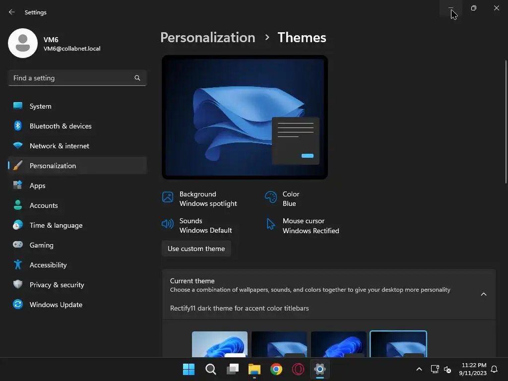This screenshot has height=381, width=508.
Task: Open System settings
Action: (77, 106)
